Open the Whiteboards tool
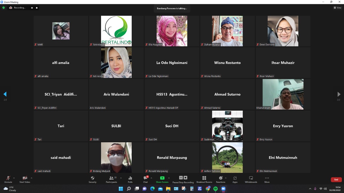The width and height of the screenshot is (344, 193). 251,179
